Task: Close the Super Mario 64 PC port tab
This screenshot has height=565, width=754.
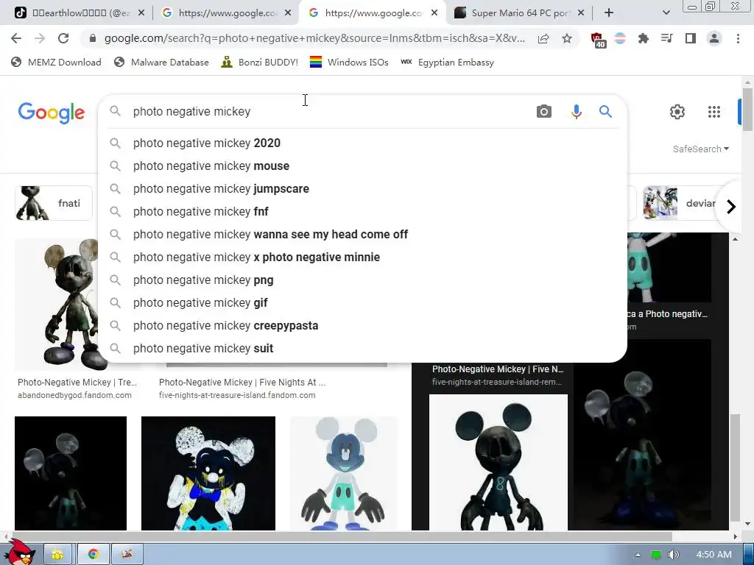Action: (580, 13)
